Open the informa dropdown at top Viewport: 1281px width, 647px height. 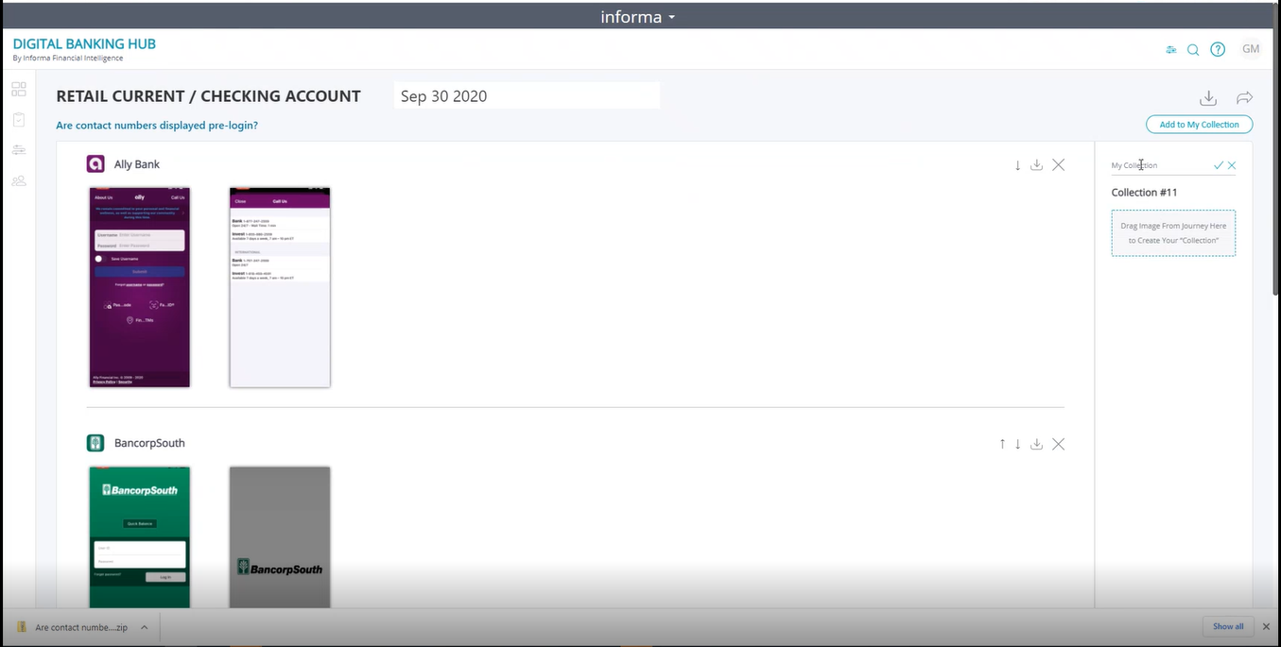[638, 17]
